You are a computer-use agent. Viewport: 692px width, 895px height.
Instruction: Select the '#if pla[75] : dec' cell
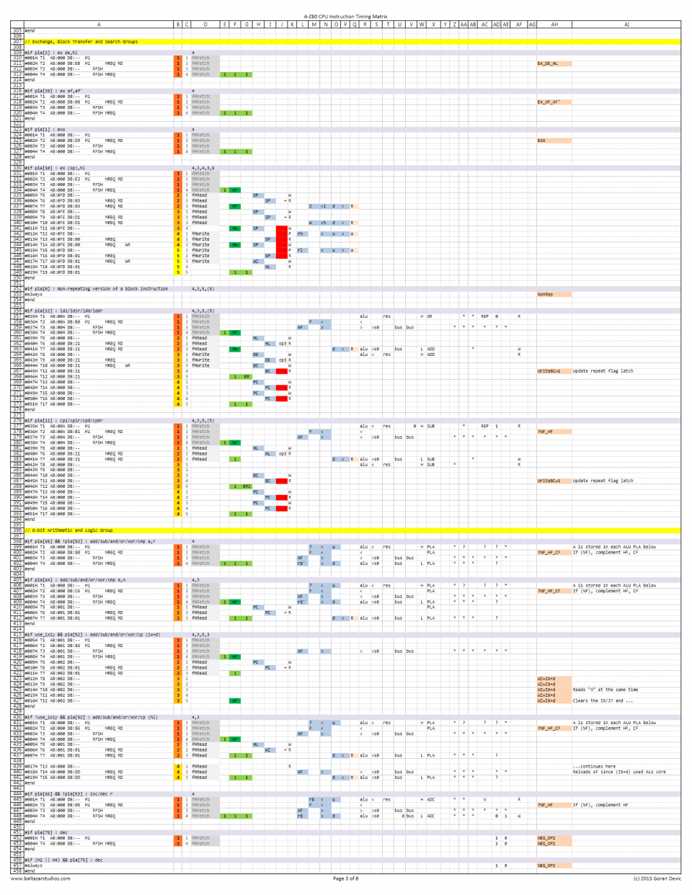coord(48,832)
